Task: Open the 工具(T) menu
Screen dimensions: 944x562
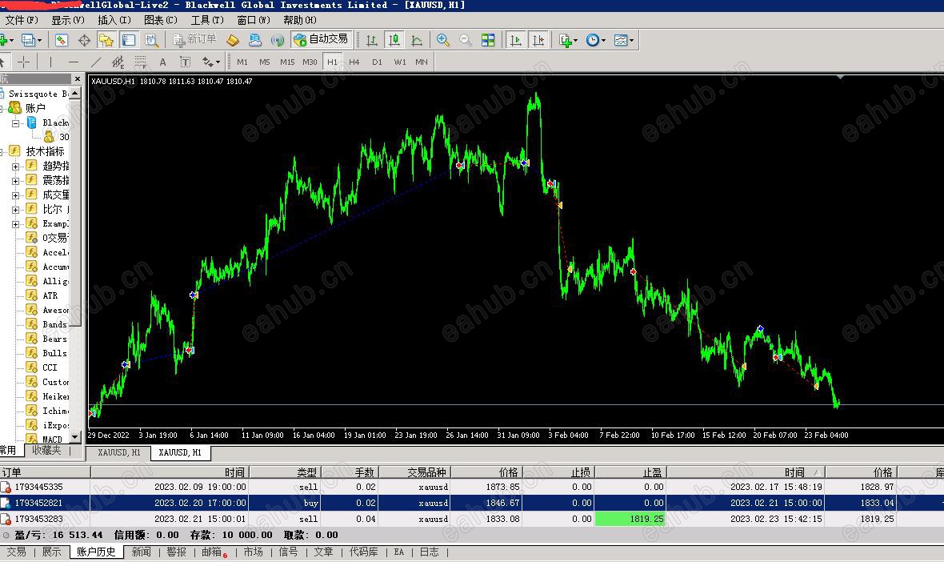Action: [x=207, y=20]
